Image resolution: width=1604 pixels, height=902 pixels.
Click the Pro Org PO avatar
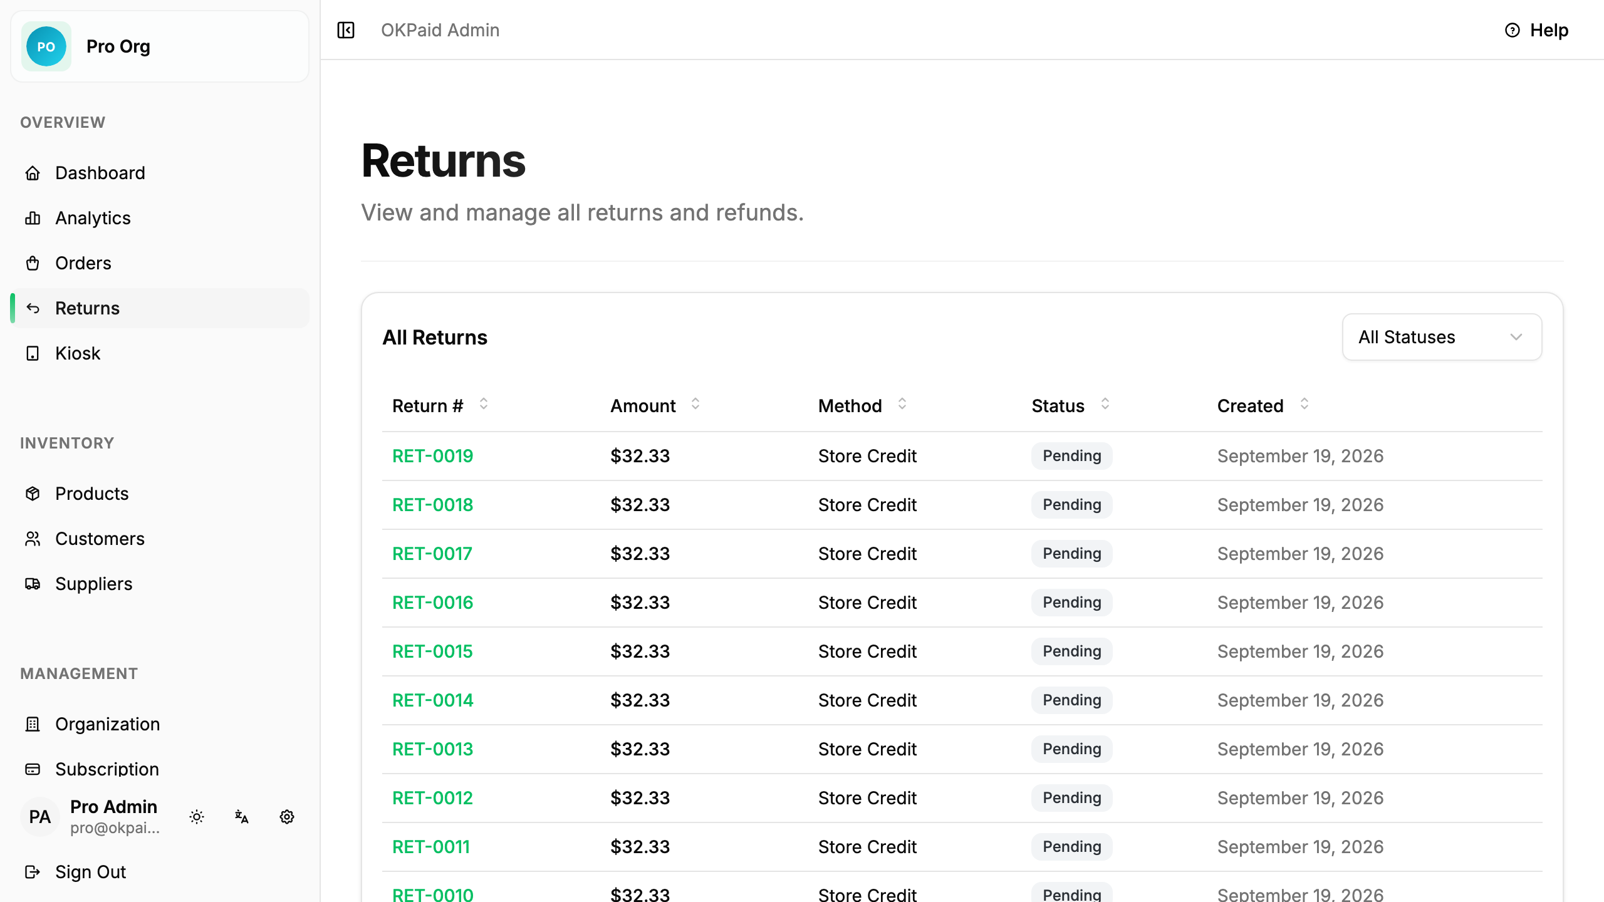tap(46, 46)
